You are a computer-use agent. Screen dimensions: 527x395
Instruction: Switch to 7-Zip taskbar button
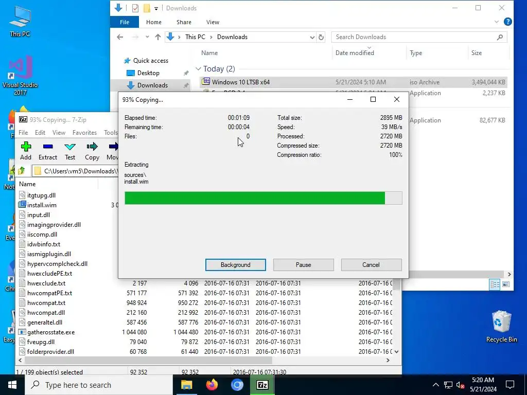click(262, 385)
